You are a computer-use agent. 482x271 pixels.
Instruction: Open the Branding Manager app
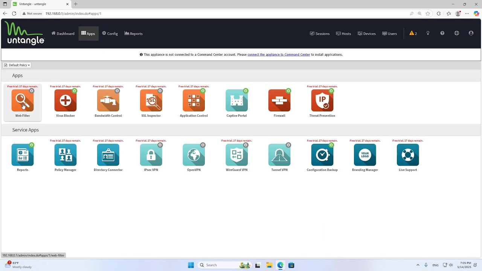click(x=365, y=155)
